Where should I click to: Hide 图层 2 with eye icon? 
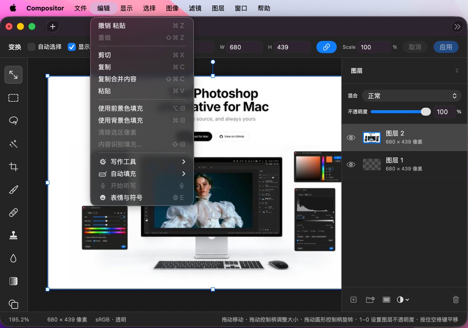351,137
